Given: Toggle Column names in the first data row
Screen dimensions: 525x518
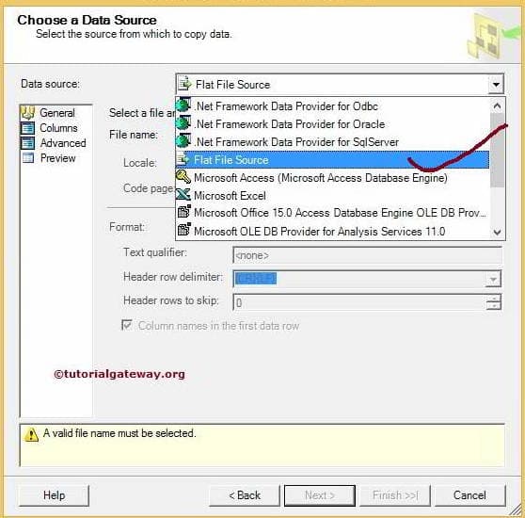Looking at the screenshot, I should coord(127,325).
